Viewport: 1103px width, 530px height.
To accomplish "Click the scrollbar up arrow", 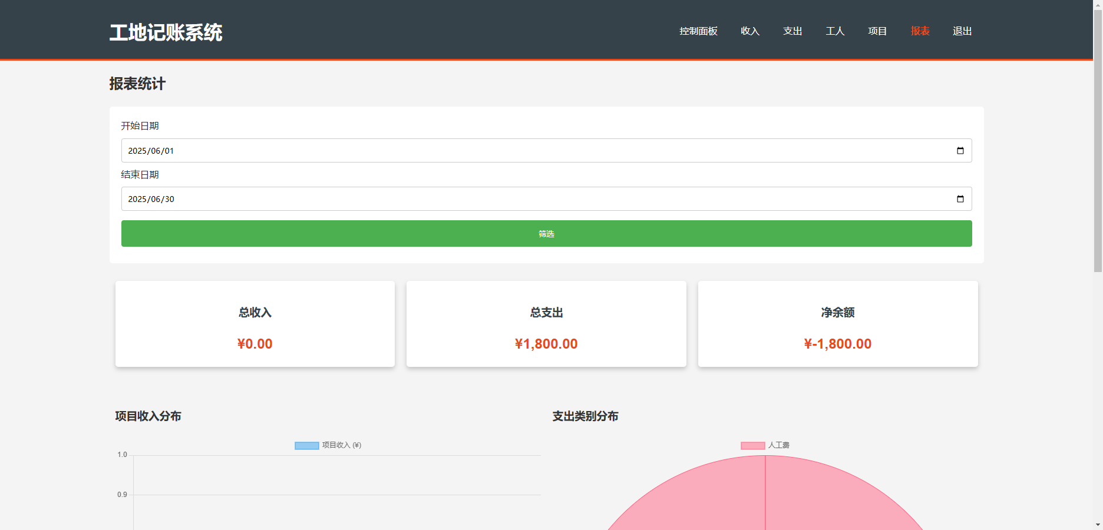I will pyautogui.click(x=1098, y=5).
